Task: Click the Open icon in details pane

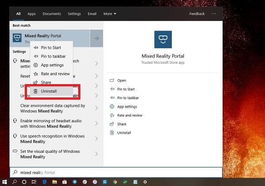Action: coord(112,80)
